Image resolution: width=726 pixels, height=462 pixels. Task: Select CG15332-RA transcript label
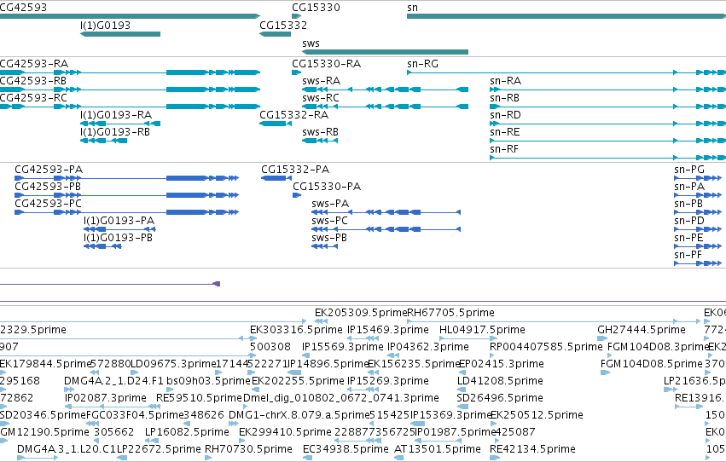coord(293,115)
